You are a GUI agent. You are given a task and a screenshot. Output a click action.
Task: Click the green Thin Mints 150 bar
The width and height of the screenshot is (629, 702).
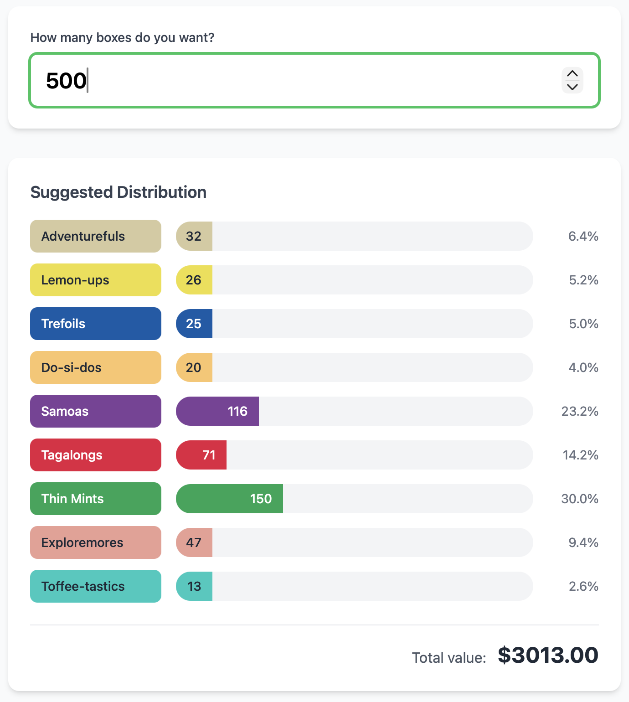(x=229, y=499)
